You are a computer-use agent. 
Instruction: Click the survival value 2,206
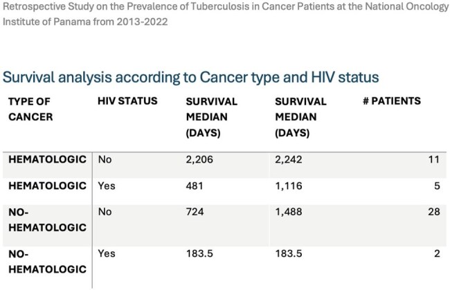pyautogui.click(x=199, y=159)
